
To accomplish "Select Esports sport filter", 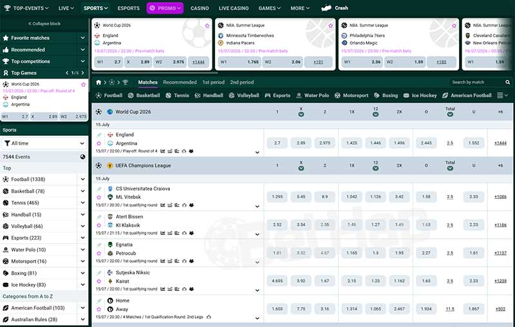I will click(277, 95).
